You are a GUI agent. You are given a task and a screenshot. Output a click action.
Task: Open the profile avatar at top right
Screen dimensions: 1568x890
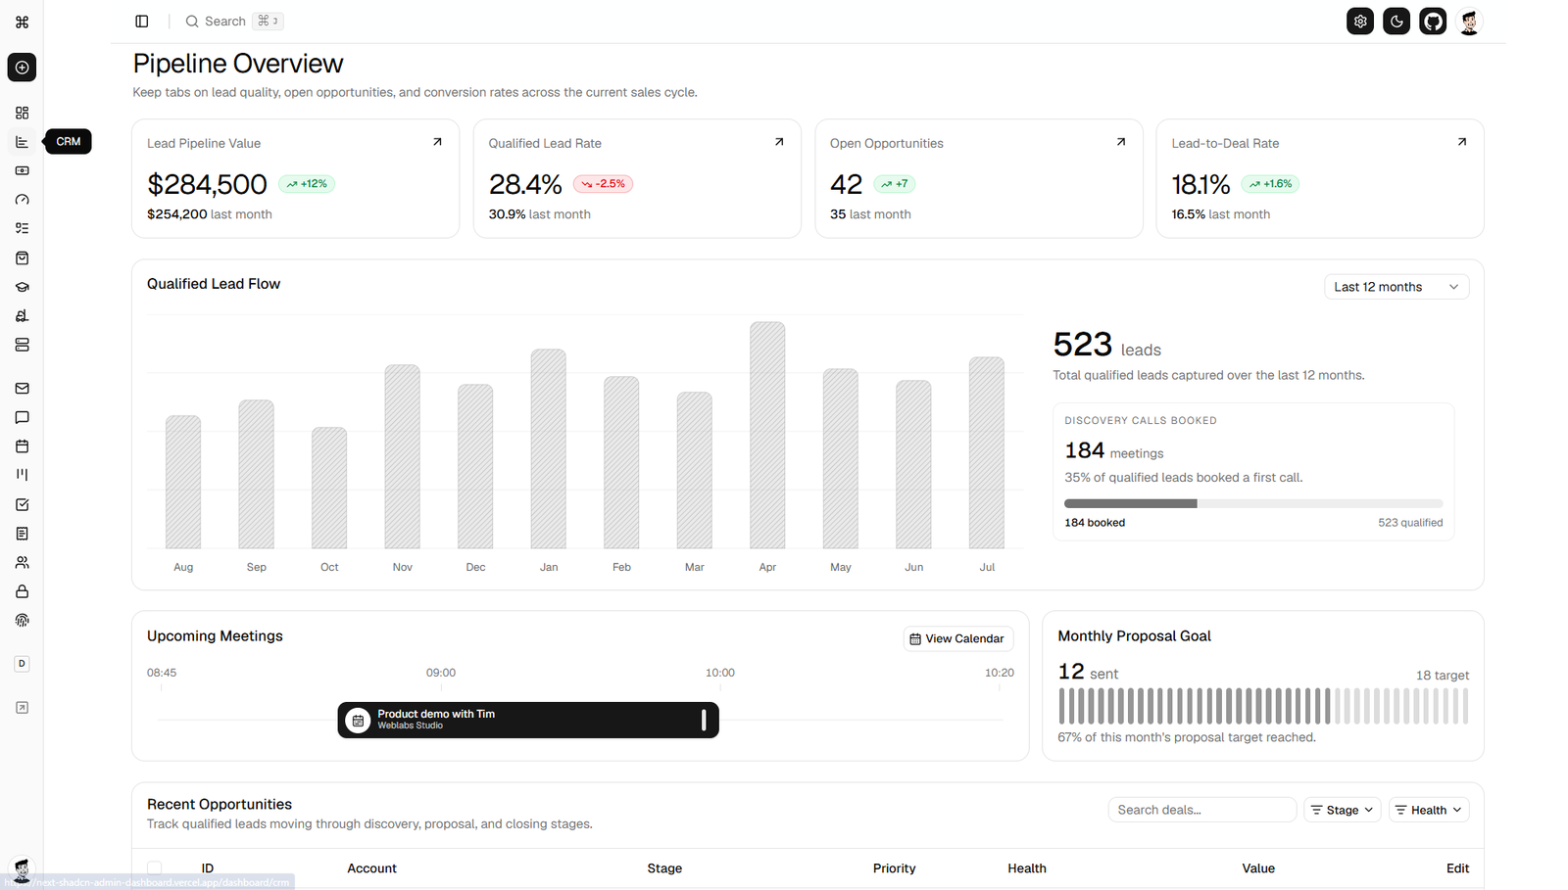(1469, 22)
